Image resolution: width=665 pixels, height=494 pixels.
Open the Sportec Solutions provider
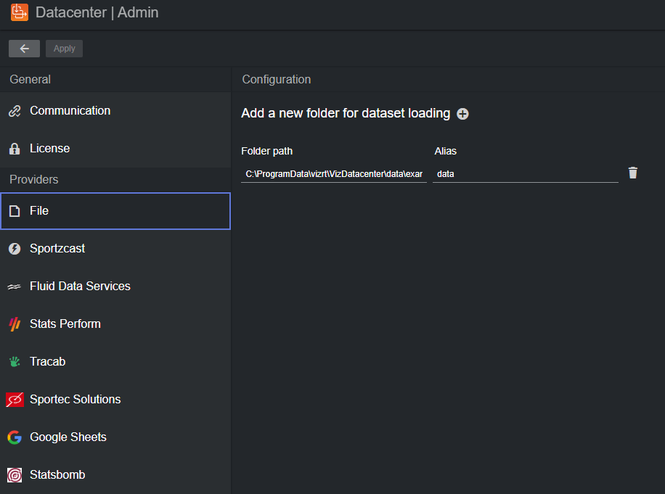click(x=115, y=400)
